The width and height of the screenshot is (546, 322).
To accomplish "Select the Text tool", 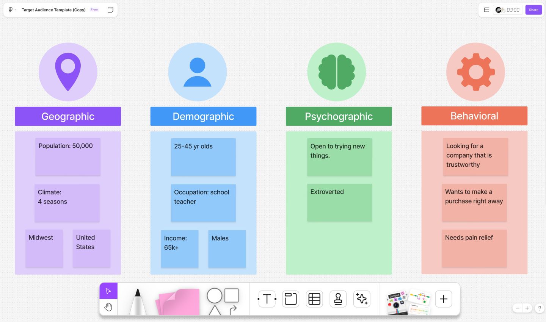I will [x=267, y=299].
